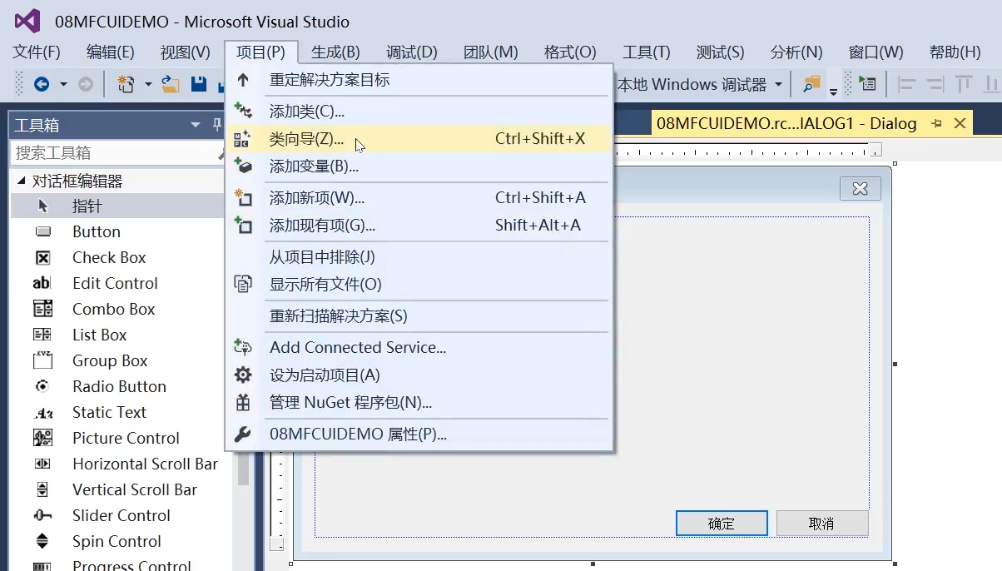Click the greyed Navigate Forward arrow icon
Screen dimensions: 1002x571
85,84
